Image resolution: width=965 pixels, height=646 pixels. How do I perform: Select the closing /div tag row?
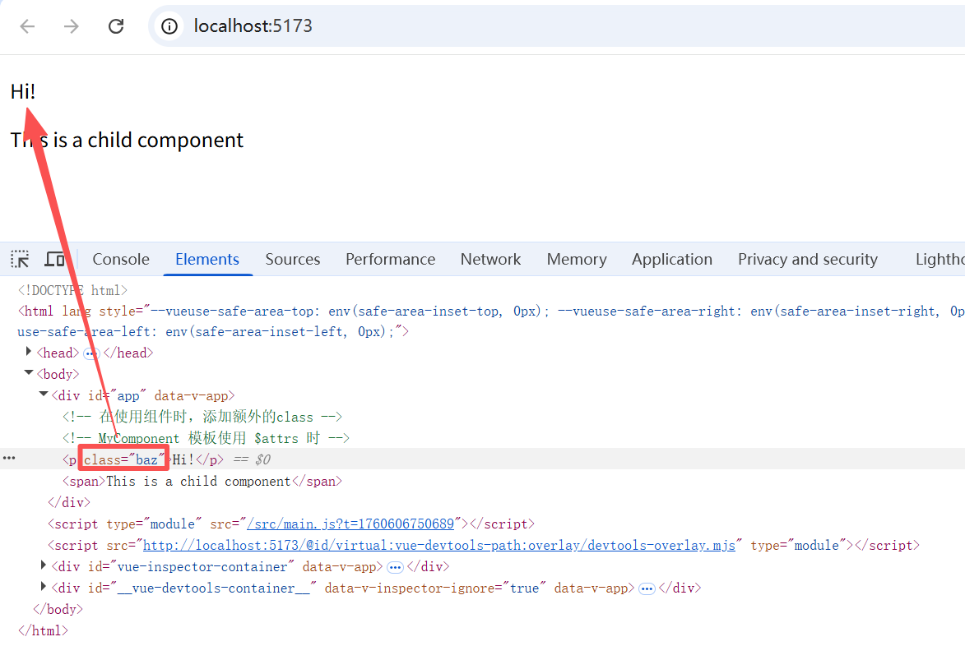69,503
